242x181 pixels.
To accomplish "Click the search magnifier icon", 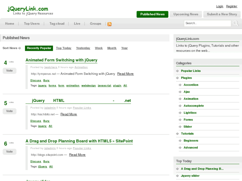I will (236, 24).
